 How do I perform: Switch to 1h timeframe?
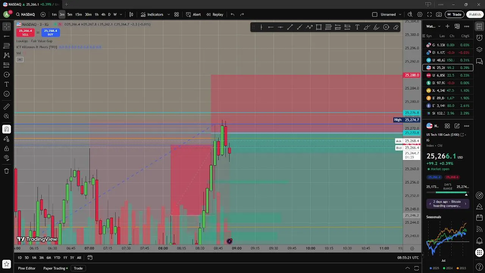(97, 14)
